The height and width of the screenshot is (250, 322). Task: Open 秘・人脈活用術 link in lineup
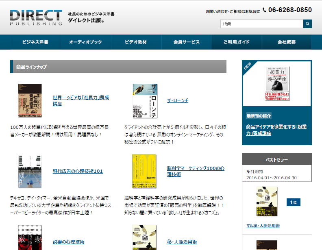(x=182, y=242)
